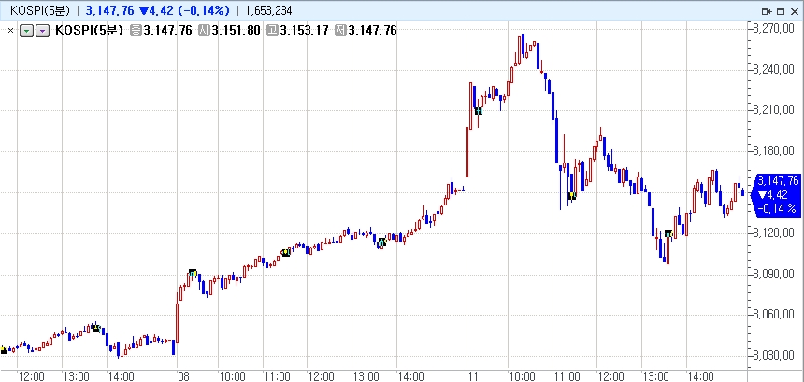Viewport: 804px width, 382px height.
Task: Click the 시 opening price badge icon
Action: tap(203, 31)
